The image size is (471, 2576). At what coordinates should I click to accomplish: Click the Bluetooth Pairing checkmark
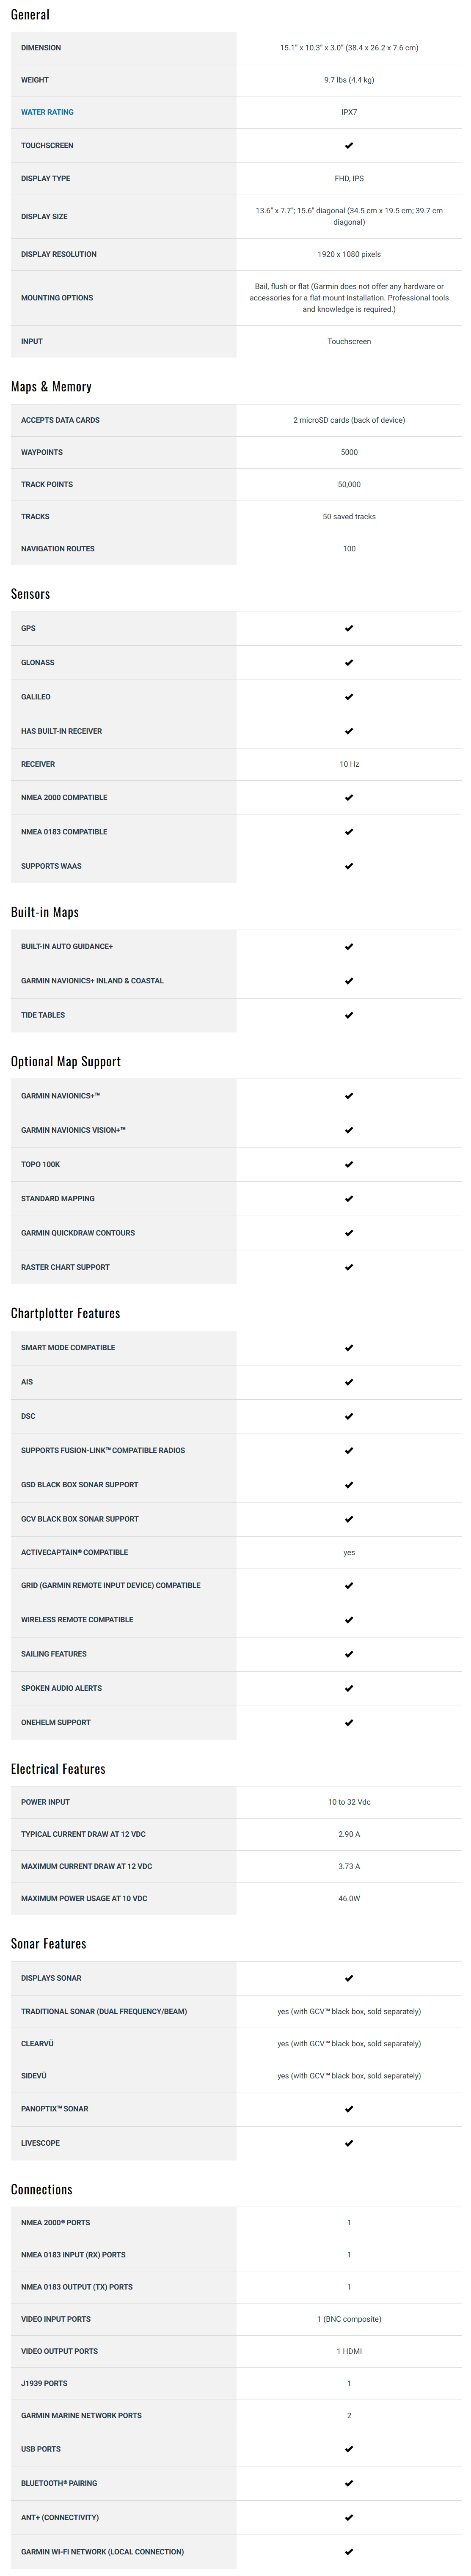point(349,2483)
